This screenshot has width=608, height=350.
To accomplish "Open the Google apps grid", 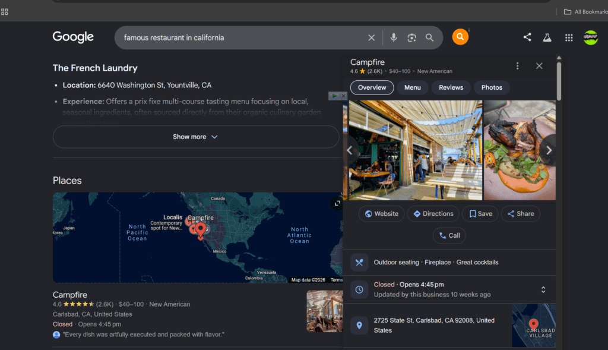I will pyautogui.click(x=569, y=37).
